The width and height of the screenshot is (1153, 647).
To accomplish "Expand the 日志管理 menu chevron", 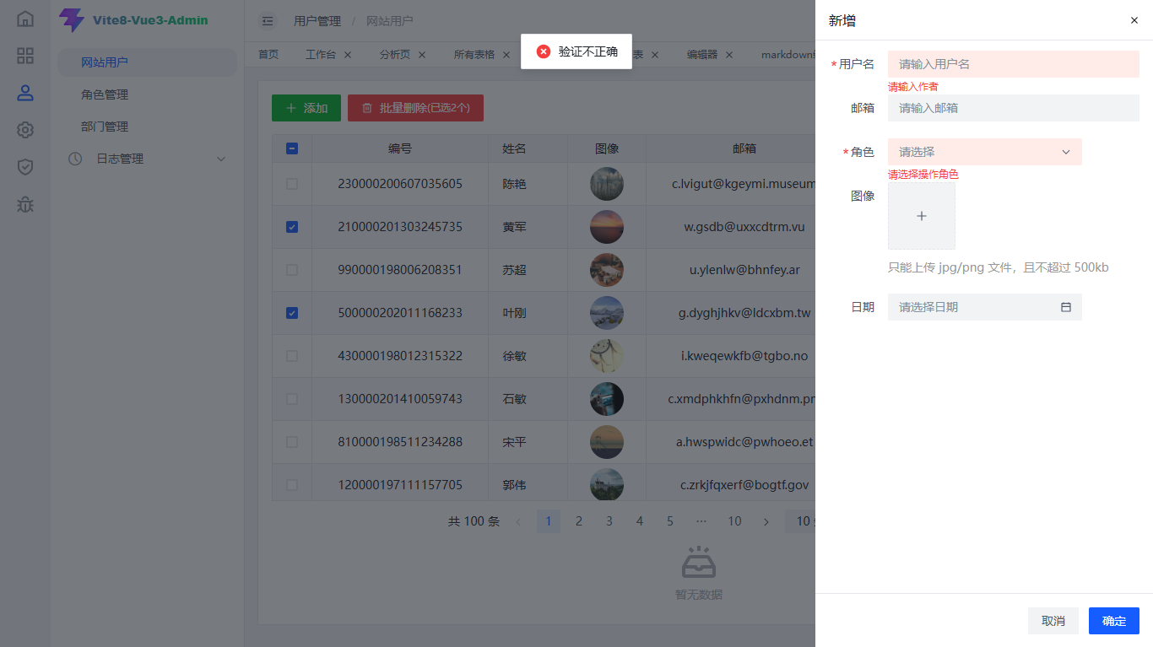I will [222, 159].
